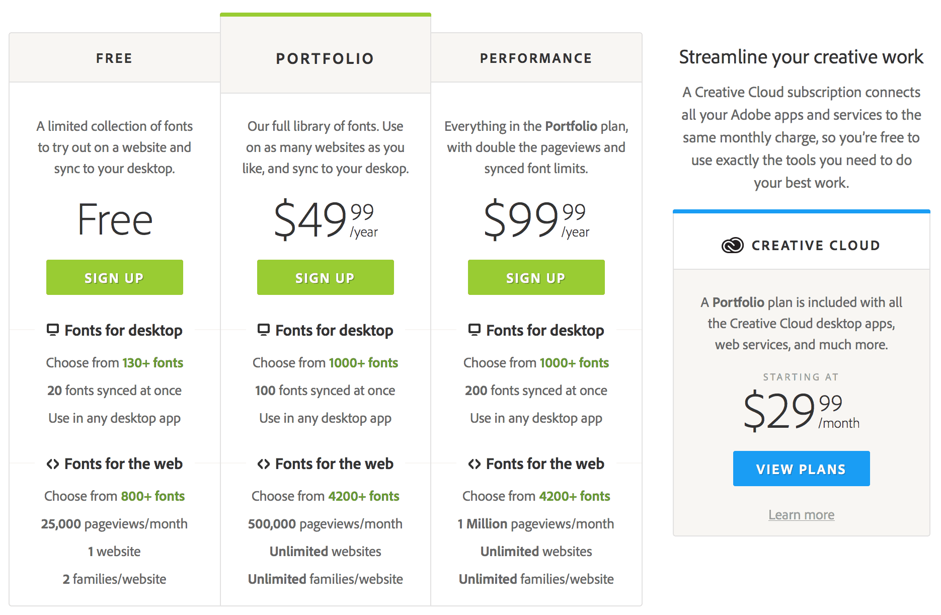The image size is (941, 615).
Task: Sign up for the Free plan
Action: tap(115, 277)
